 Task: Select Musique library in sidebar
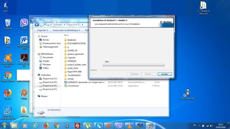(45, 64)
